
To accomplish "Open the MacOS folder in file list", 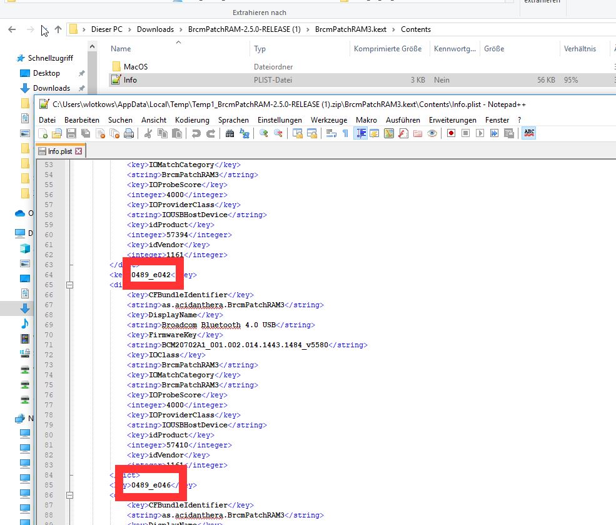I will [x=135, y=66].
